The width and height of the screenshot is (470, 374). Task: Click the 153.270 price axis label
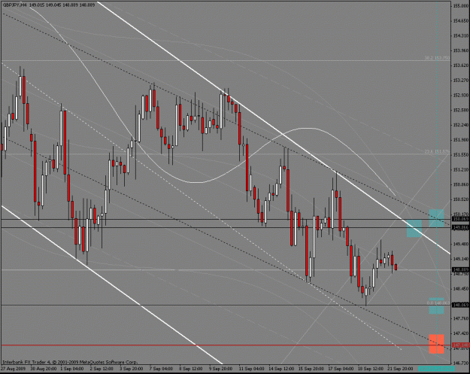pyautogui.click(x=461, y=80)
